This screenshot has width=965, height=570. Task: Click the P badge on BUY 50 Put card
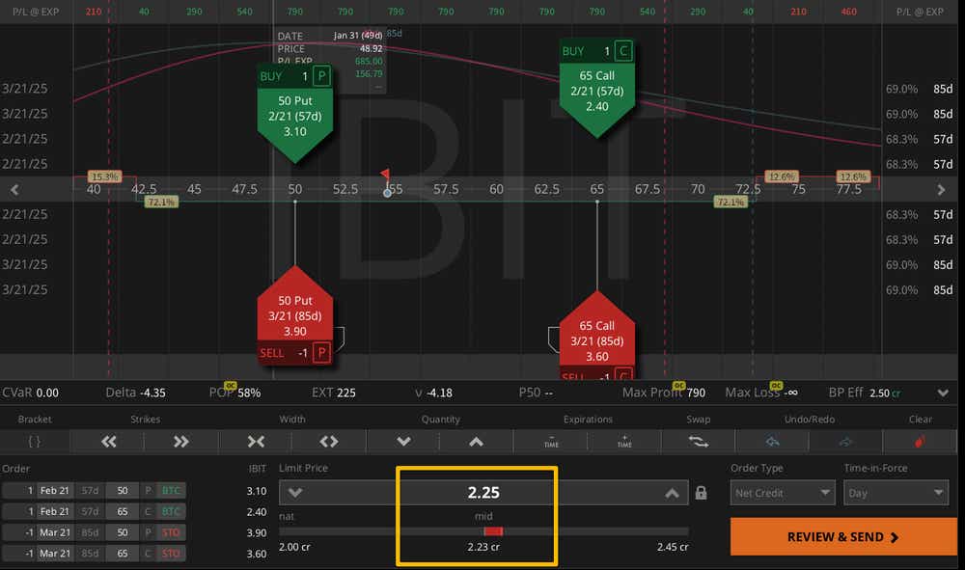(321, 76)
